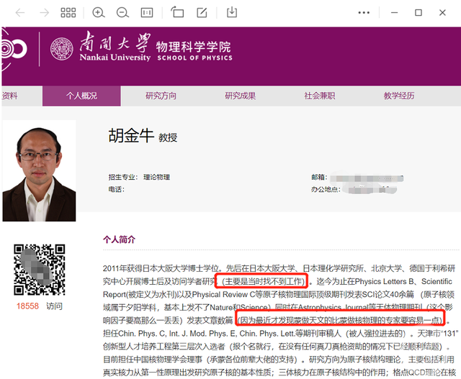
Task: Zoom out with the magnifier minus icon
Action: click(x=122, y=12)
